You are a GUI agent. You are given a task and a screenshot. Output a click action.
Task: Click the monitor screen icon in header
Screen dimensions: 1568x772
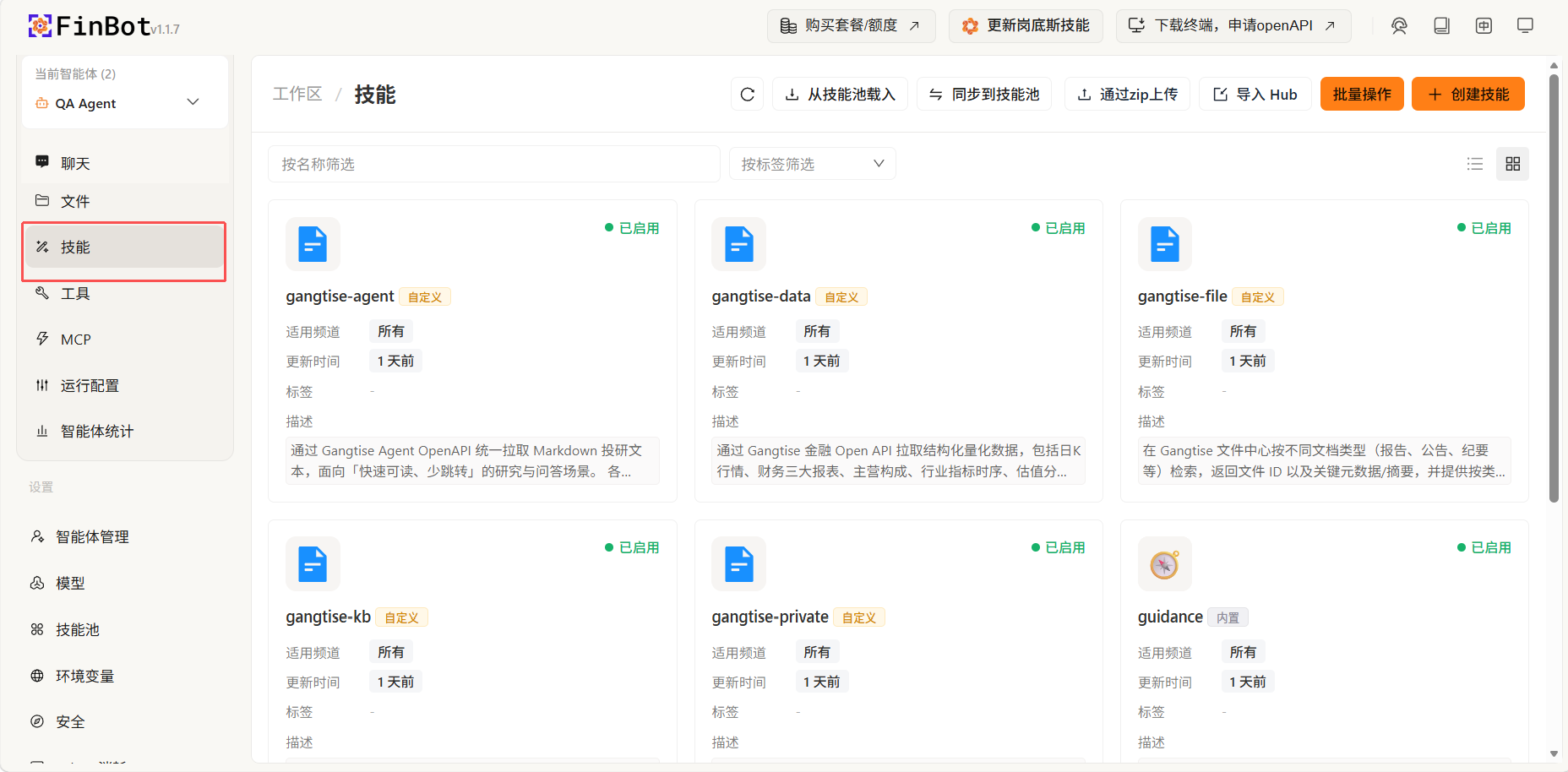[1525, 25]
